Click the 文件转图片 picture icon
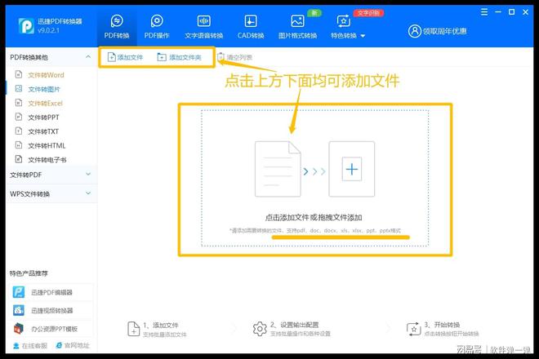This screenshot has width=539, height=359. [19, 89]
